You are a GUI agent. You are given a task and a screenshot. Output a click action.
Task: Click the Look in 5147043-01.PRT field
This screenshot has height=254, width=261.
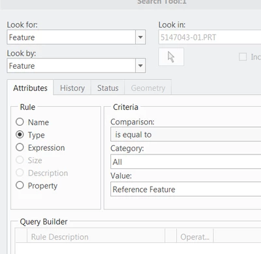[x=210, y=37]
